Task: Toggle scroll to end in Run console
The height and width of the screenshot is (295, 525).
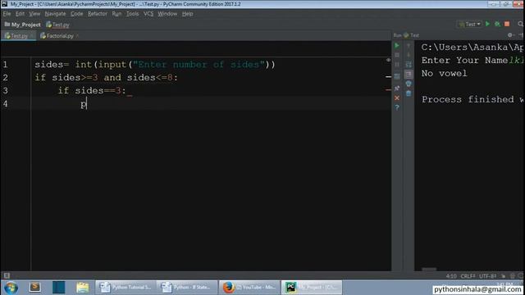Action: click(x=409, y=75)
